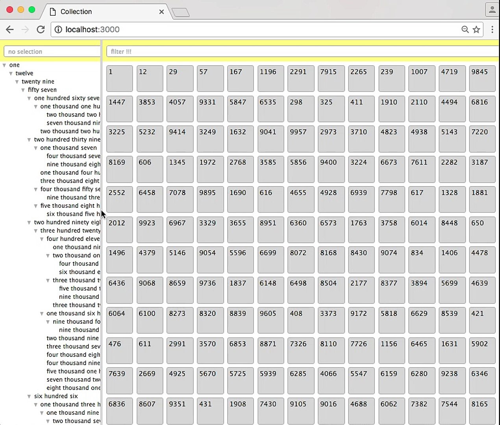The height and width of the screenshot is (425, 500).
Task: Pick tile 431
Action: point(210,411)
